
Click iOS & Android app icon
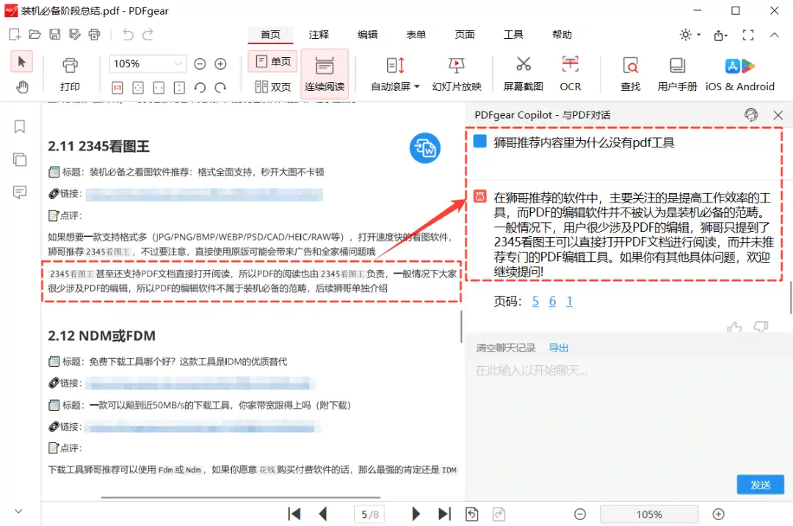pyautogui.click(x=740, y=74)
